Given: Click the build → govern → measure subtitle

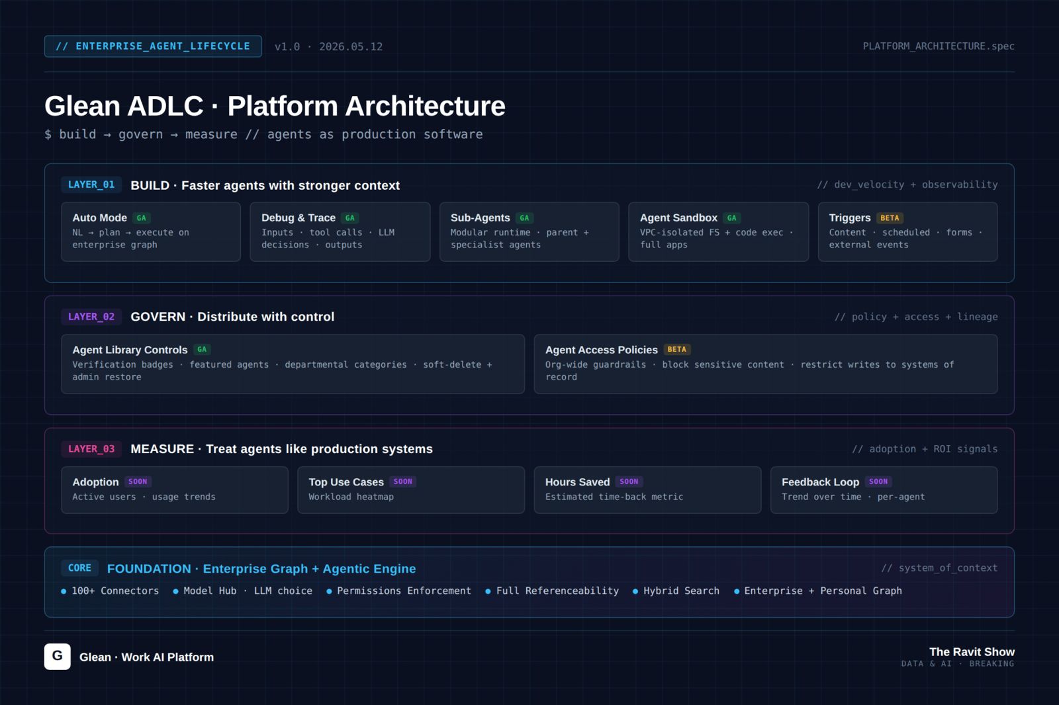Looking at the screenshot, I should (263, 134).
